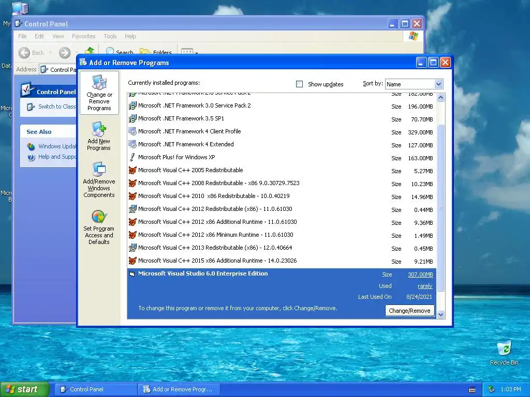This screenshot has height=397, width=530.
Task: Click Visual C++ 2013 Redistributable (x86) icon
Action: point(132,248)
